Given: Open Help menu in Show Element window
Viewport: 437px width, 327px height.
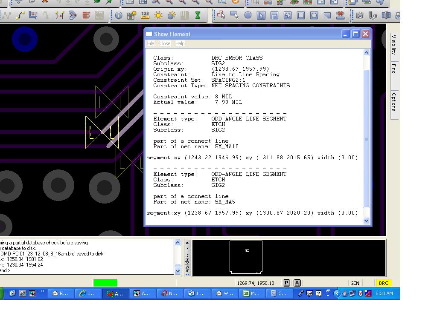Looking at the screenshot, I should (x=180, y=43).
